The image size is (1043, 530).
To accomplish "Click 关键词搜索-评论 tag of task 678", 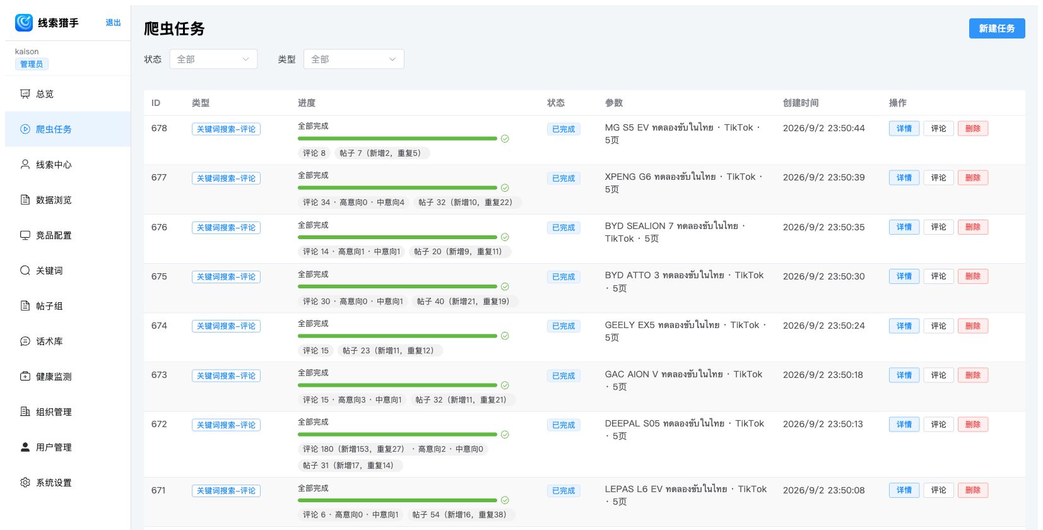I will coord(226,129).
